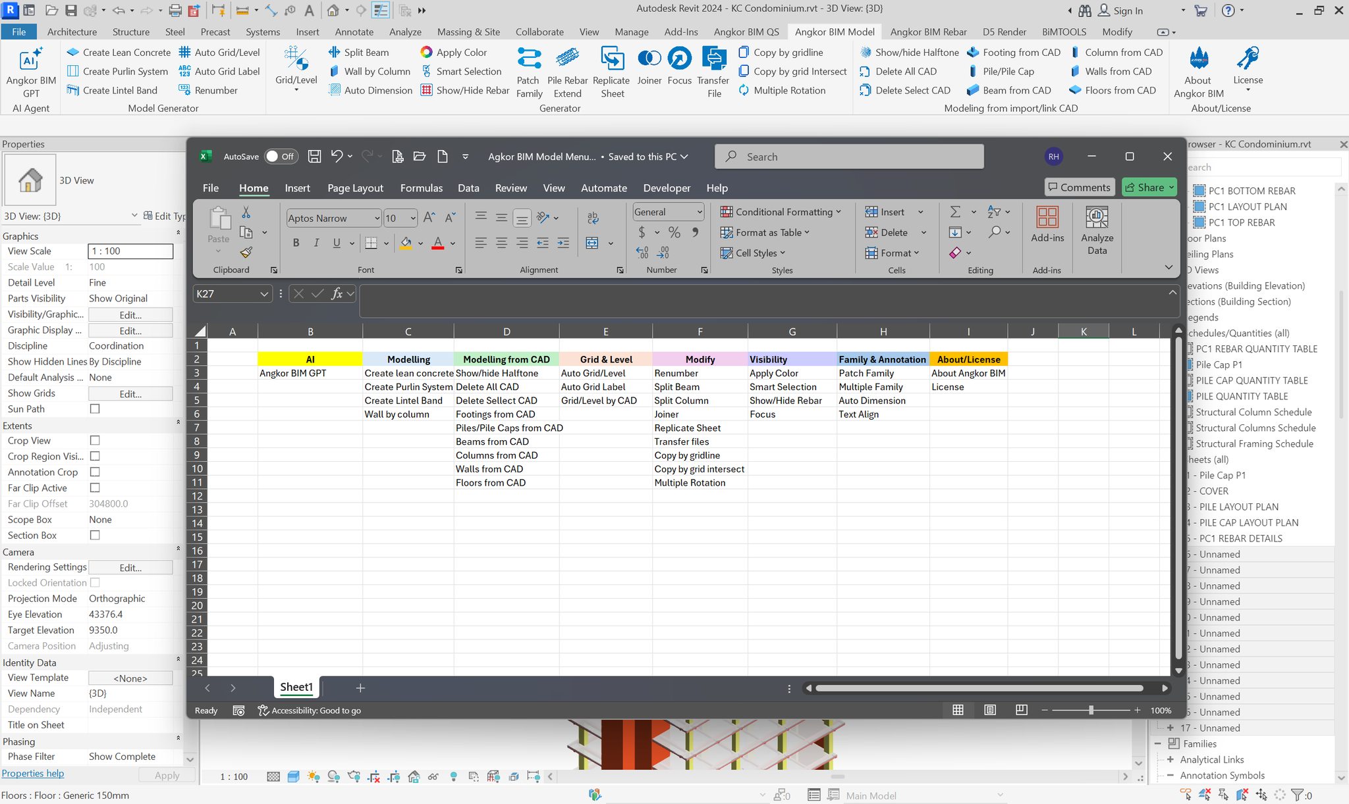Enable the Sun Path checkbox
Viewport: 1349px width, 804px height.
[95, 409]
